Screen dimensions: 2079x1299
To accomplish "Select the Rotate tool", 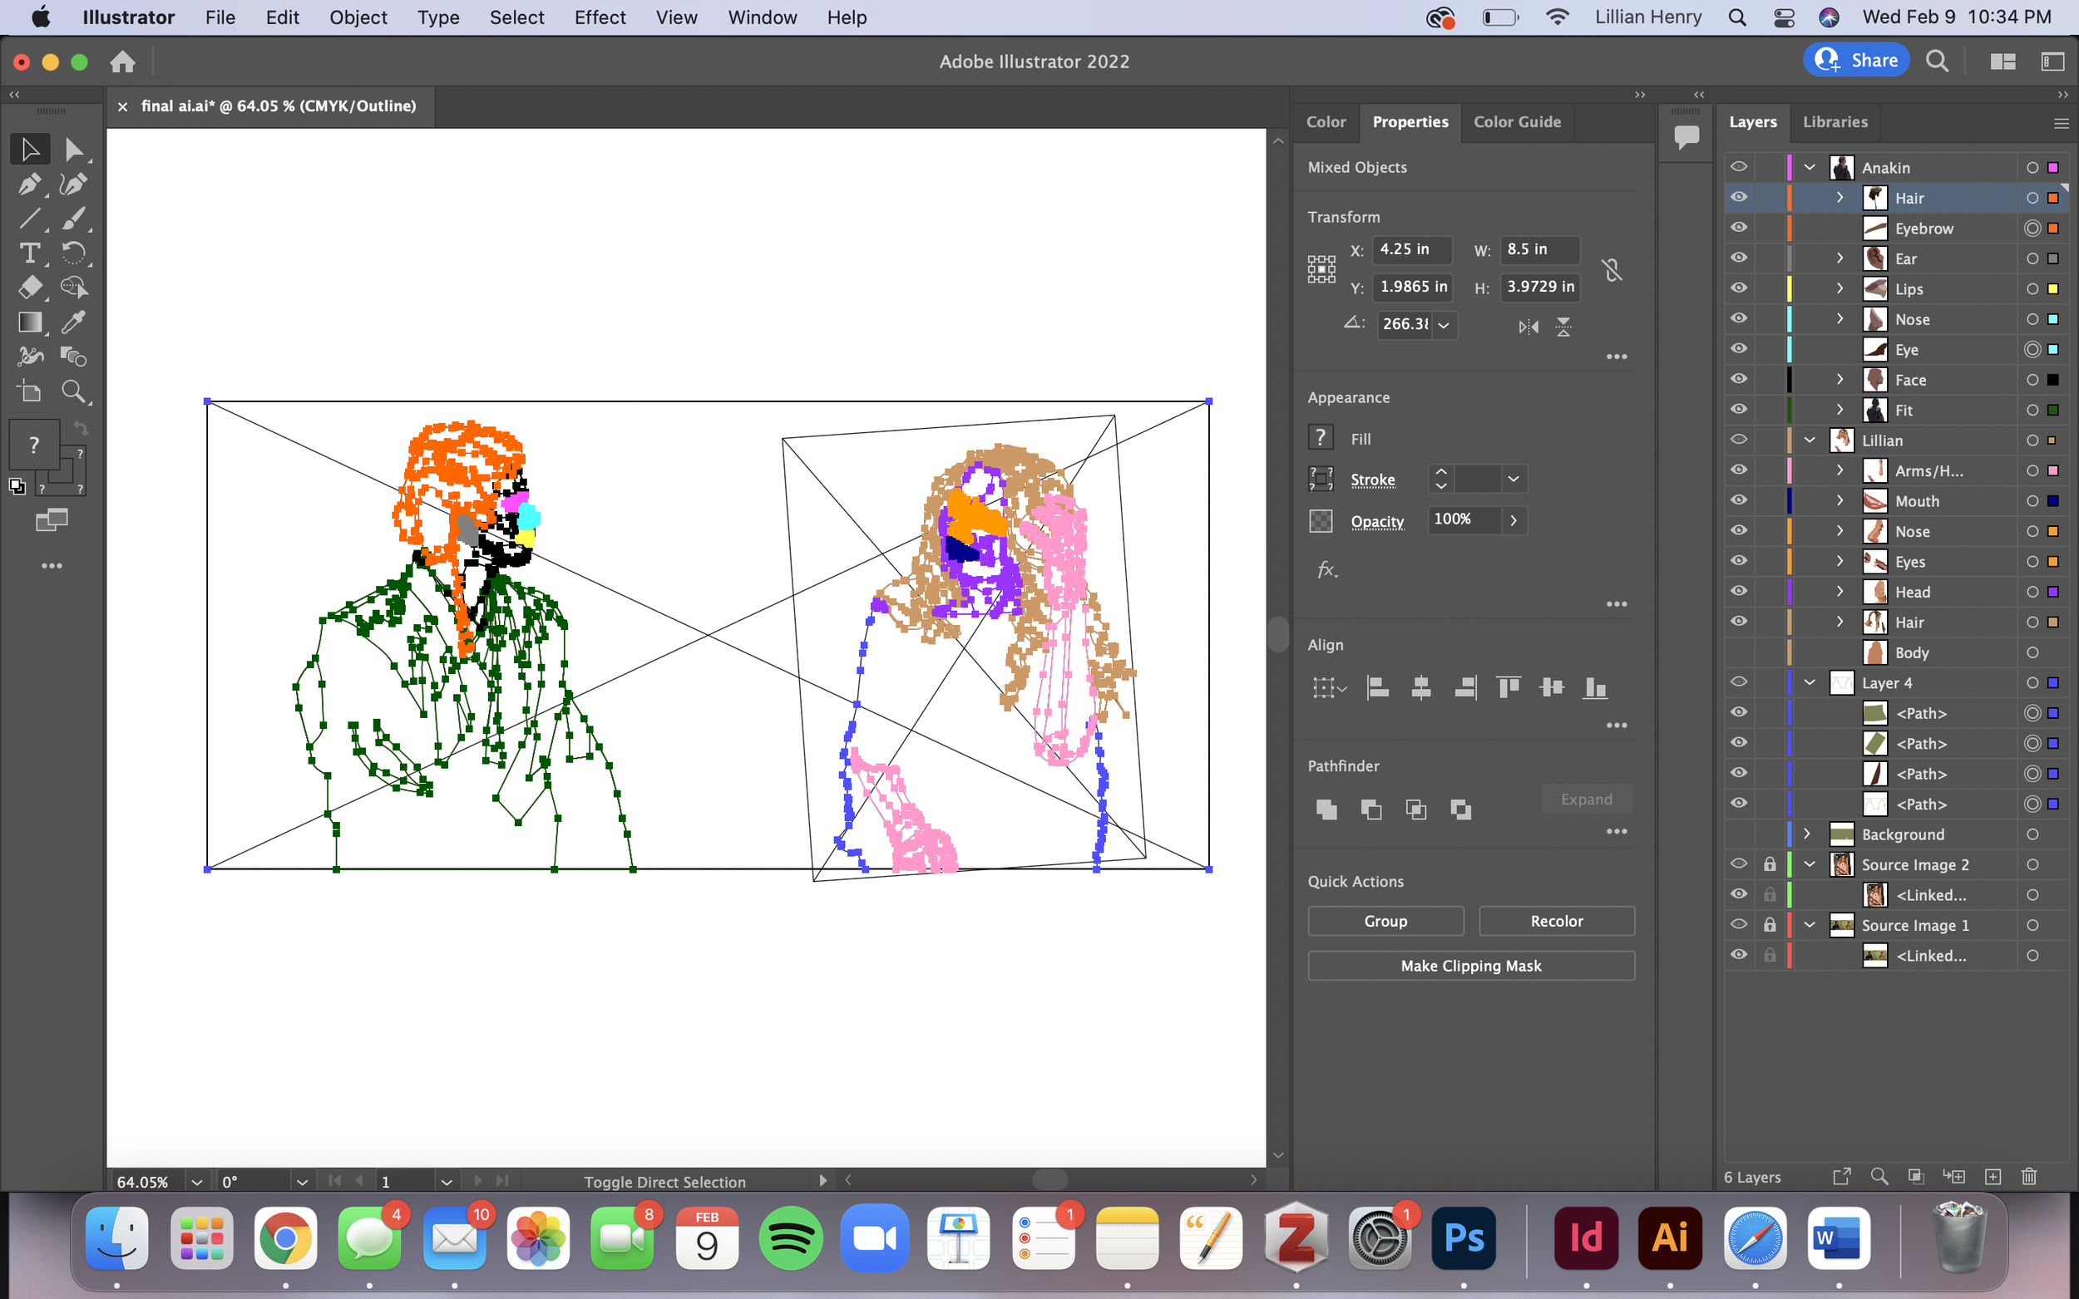I will (74, 253).
